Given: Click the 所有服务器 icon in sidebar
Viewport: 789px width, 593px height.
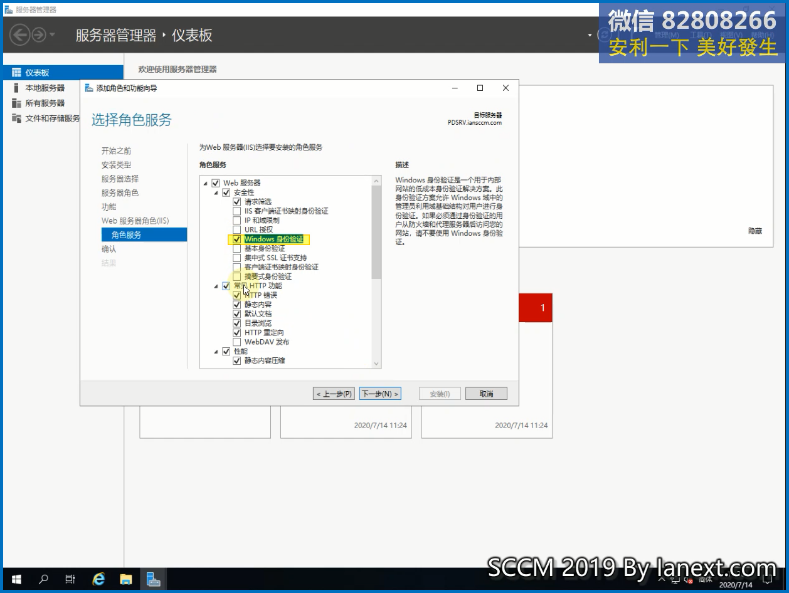Looking at the screenshot, I should [x=16, y=103].
